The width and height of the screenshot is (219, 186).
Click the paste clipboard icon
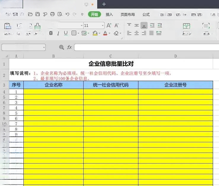pyautogui.click(x=7, y=26)
